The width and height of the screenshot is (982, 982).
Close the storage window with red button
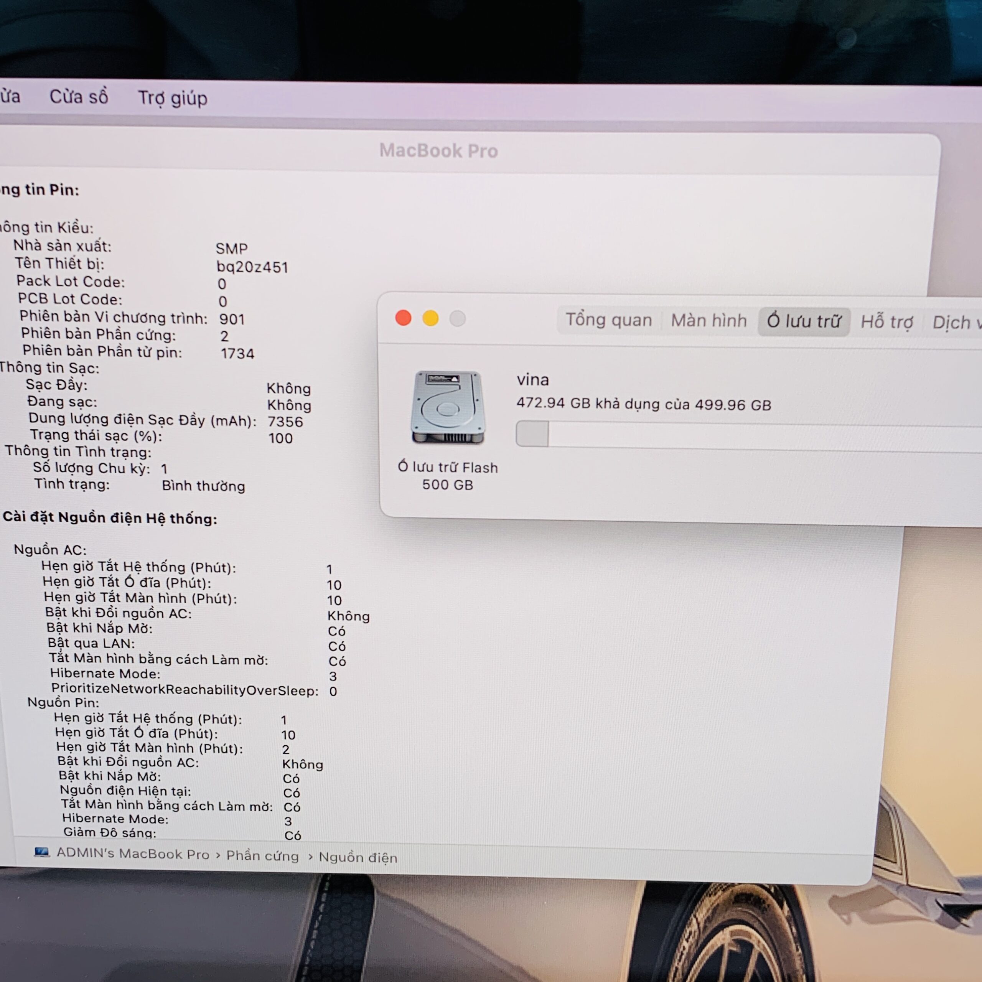[403, 318]
